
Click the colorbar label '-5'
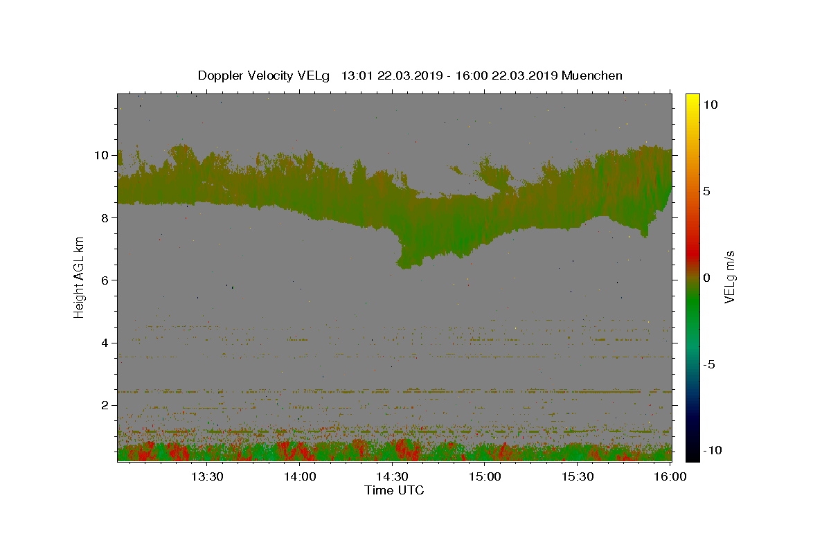click(x=709, y=364)
